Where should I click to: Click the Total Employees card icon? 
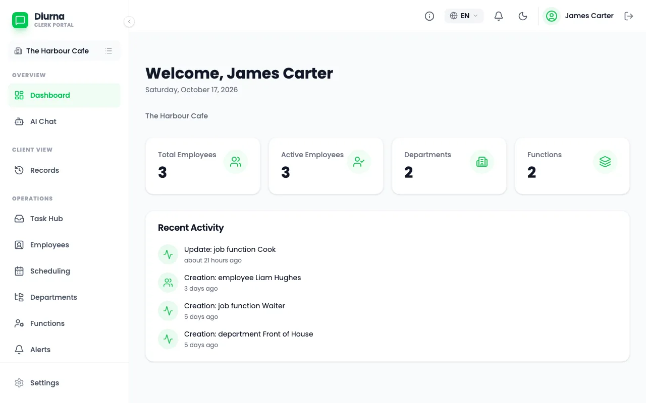pos(236,162)
